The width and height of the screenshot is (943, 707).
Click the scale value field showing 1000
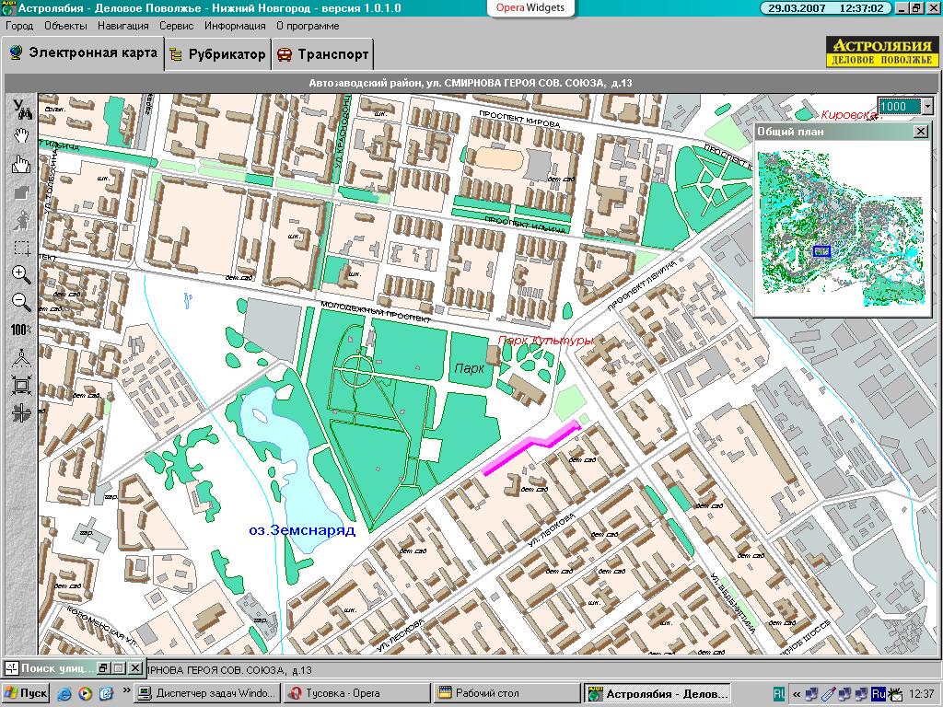click(900, 107)
